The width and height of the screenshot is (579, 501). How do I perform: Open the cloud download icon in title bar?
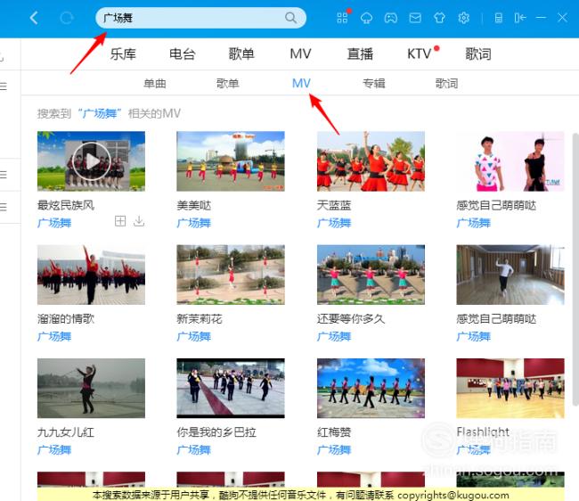coord(366,18)
